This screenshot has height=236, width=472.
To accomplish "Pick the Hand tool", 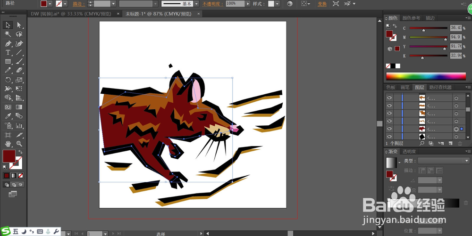I will [x=8, y=143].
